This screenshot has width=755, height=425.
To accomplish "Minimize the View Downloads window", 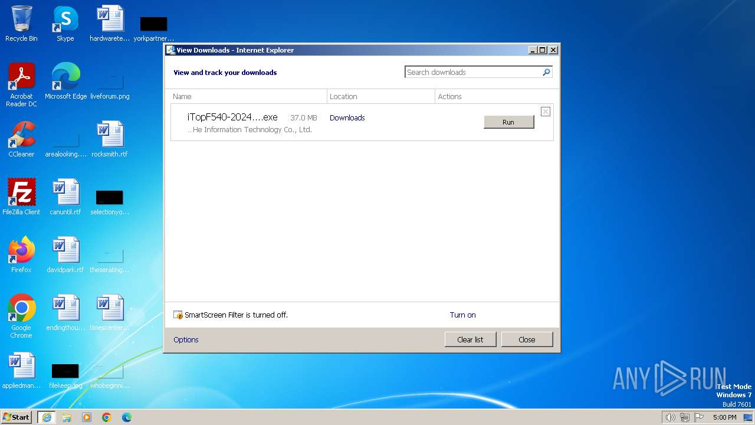I will click(x=533, y=50).
